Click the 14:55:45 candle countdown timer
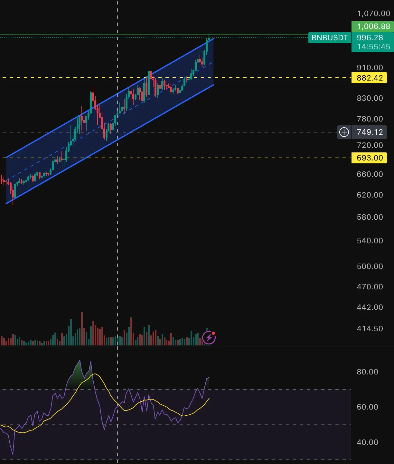The width and height of the screenshot is (394, 464). click(x=373, y=47)
